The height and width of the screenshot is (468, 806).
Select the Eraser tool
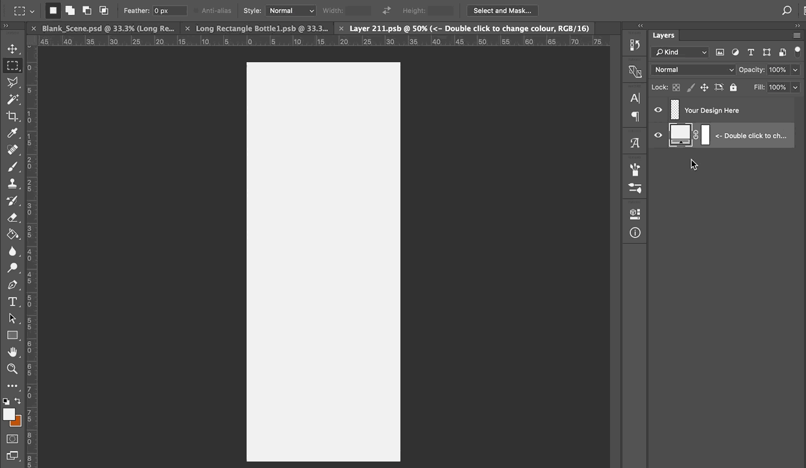click(12, 217)
